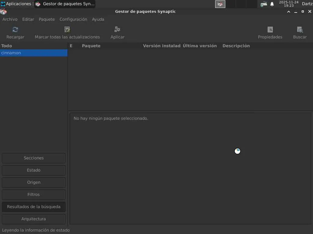The image size is (313, 234).
Task: Open the Ayuda menu
Action: pos(98,19)
